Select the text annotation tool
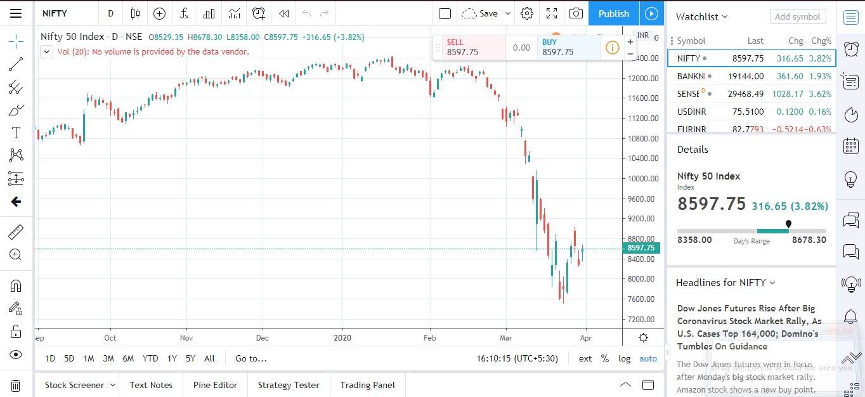Viewport: 865px width, 397px height. coord(16,133)
